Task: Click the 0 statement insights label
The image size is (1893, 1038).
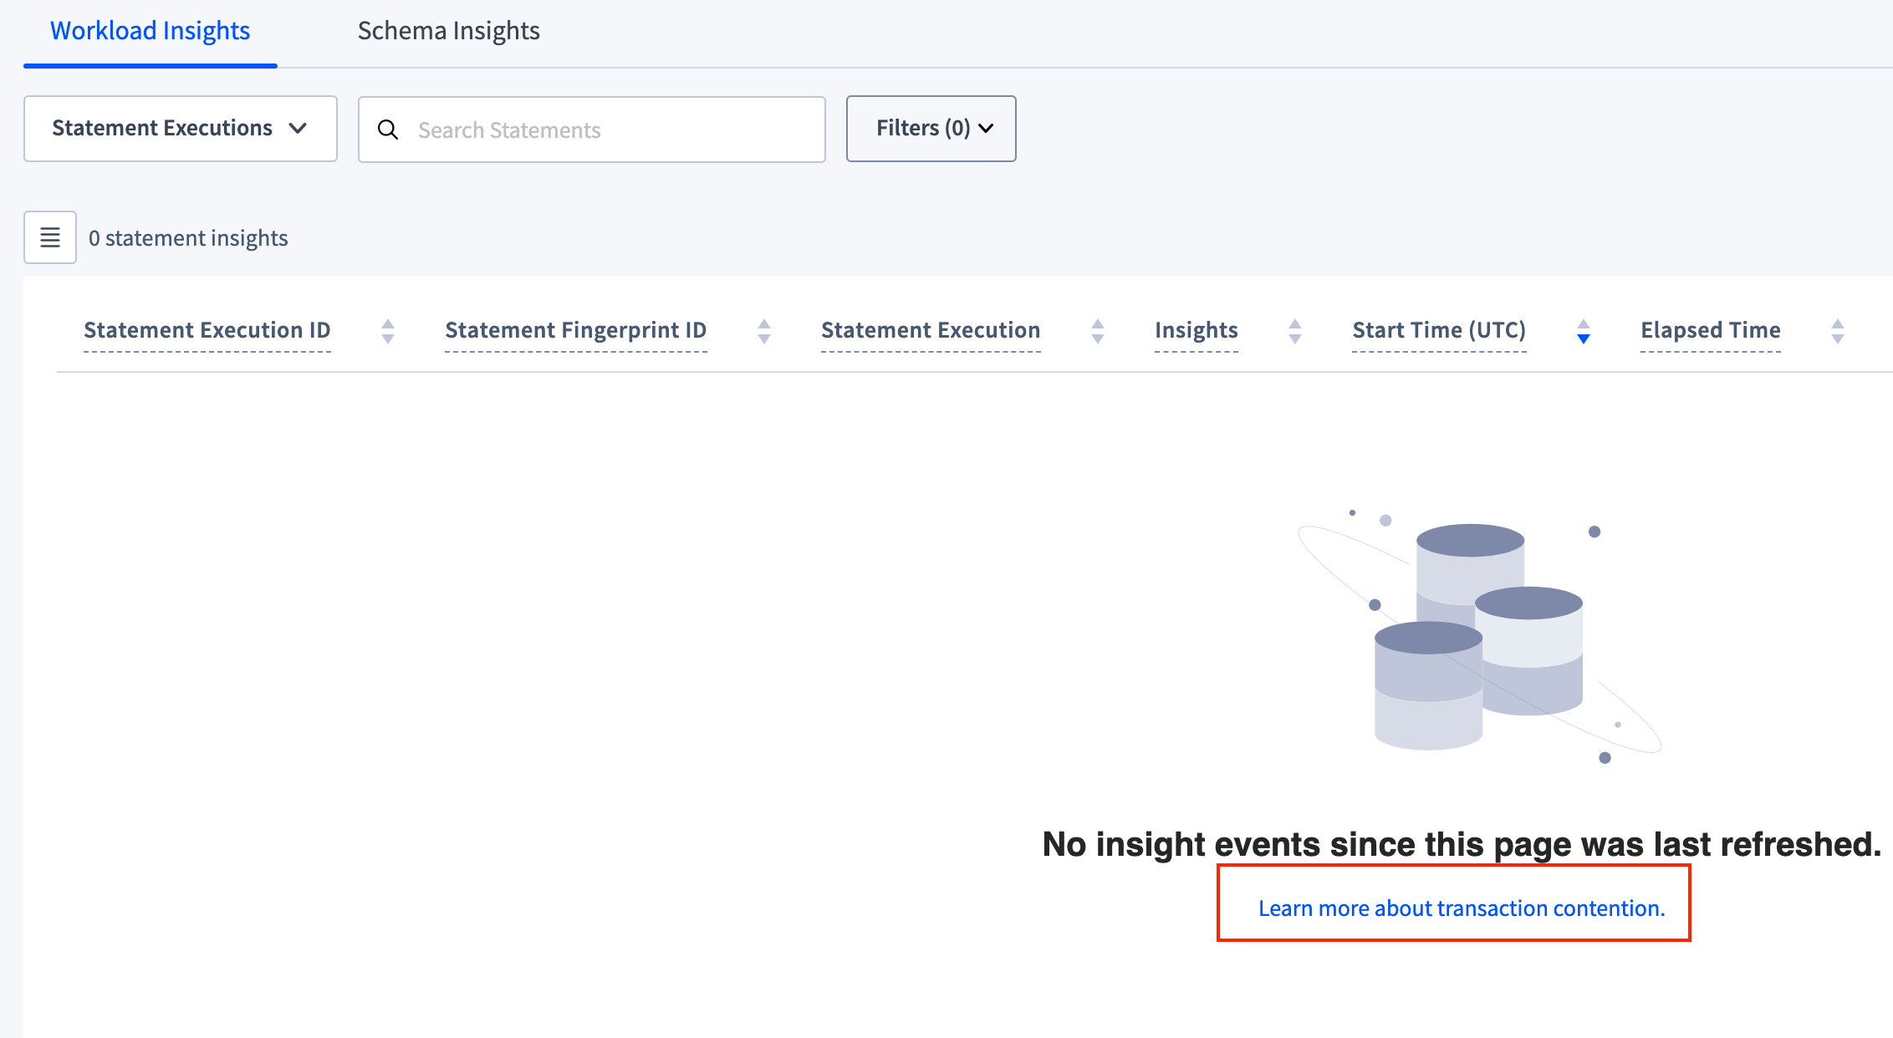Action: (188, 237)
